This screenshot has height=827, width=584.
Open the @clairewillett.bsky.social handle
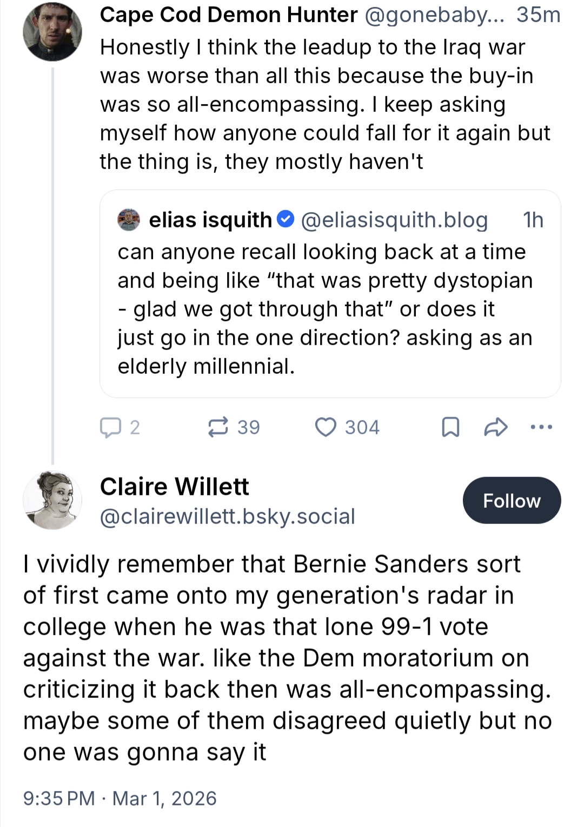[227, 516]
